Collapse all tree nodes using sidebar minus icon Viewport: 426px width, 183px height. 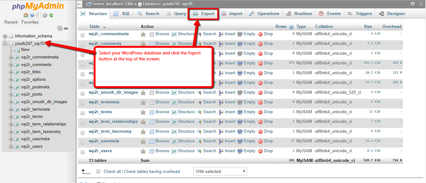coord(60,28)
